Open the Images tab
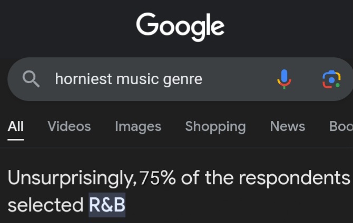The image size is (353, 223). [x=138, y=126]
